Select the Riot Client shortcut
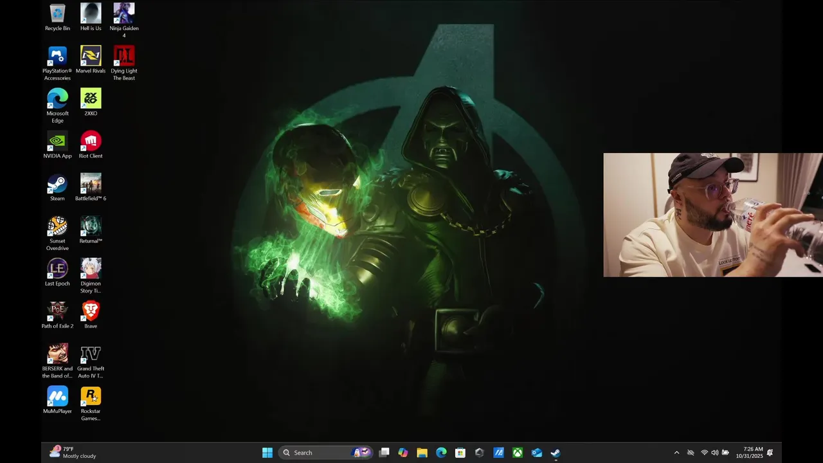The height and width of the screenshot is (463, 823). [91, 145]
